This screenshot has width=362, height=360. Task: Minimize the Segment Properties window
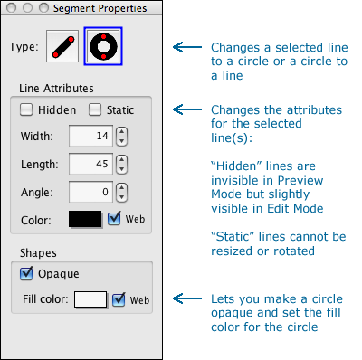point(27,8)
